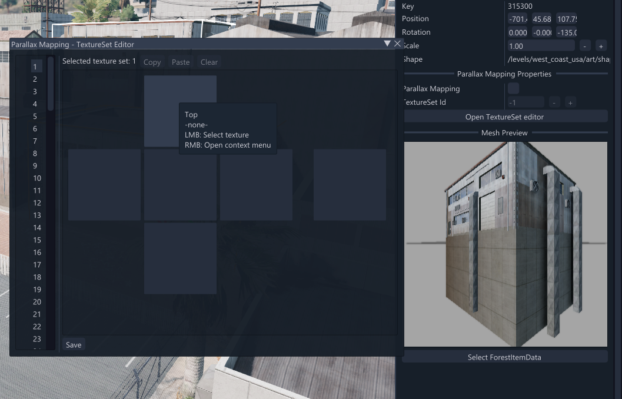
Task: Increase Scale with plus button
Action: [x=601, y=46]
